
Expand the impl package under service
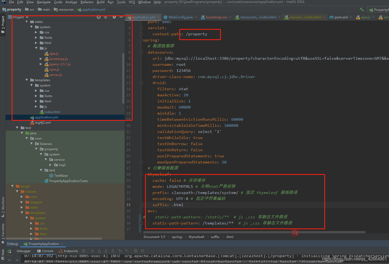coord(51,165)
